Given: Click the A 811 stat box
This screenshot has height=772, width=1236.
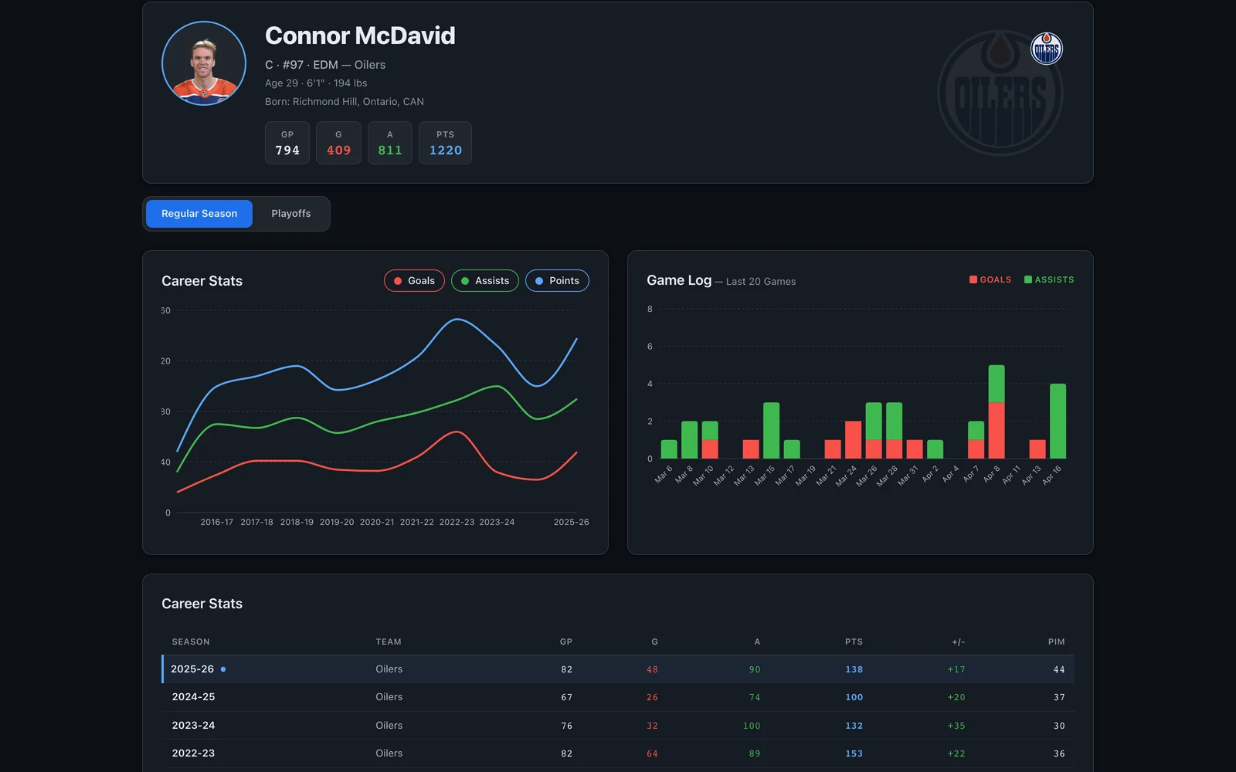Looking at the screenshot, I should [x=390, y=143].
